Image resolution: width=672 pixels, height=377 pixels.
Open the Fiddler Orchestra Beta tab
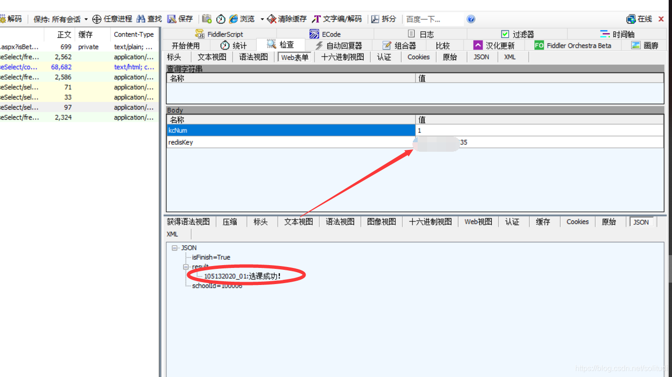pyautogui.click(x=573, y=46)
